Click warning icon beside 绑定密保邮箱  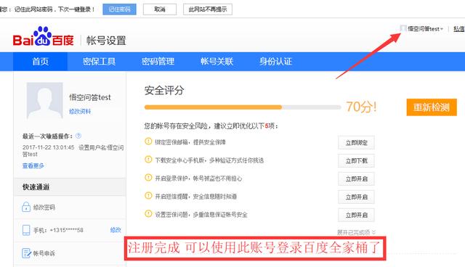pyautogui.click(x=148, y=141)
